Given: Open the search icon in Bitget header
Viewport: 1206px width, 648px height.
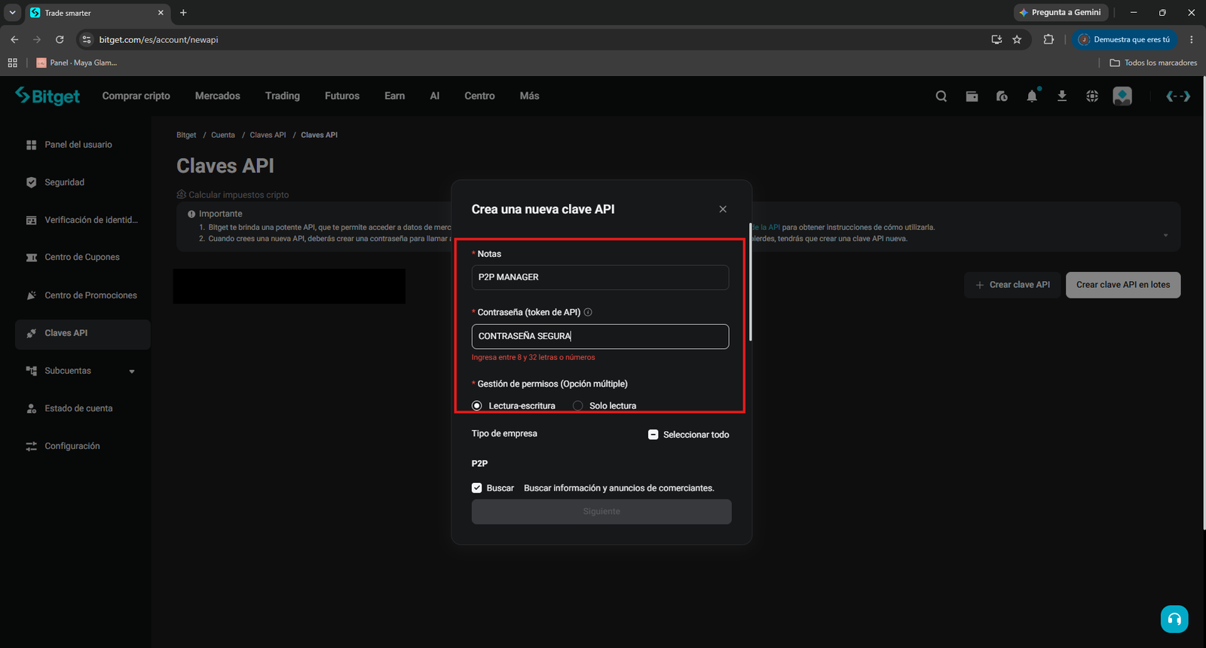Looking at the screenshot, I should (x=941, y=96).
